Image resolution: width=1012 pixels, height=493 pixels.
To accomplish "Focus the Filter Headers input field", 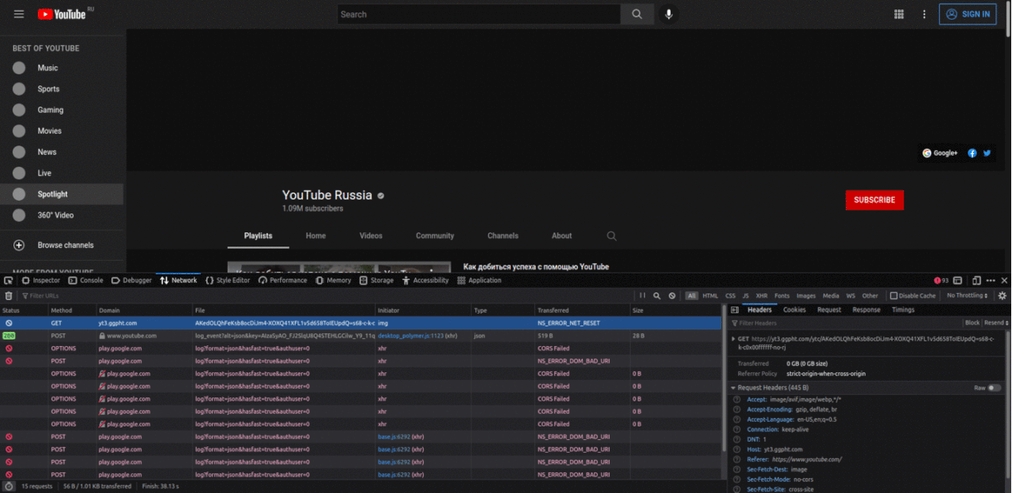I will (846, 322).
